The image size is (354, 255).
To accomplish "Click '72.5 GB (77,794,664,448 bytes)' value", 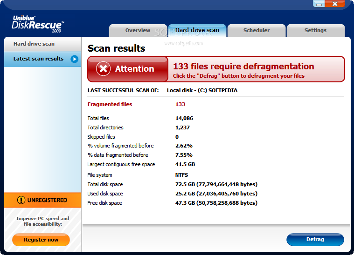I will 216,184.
